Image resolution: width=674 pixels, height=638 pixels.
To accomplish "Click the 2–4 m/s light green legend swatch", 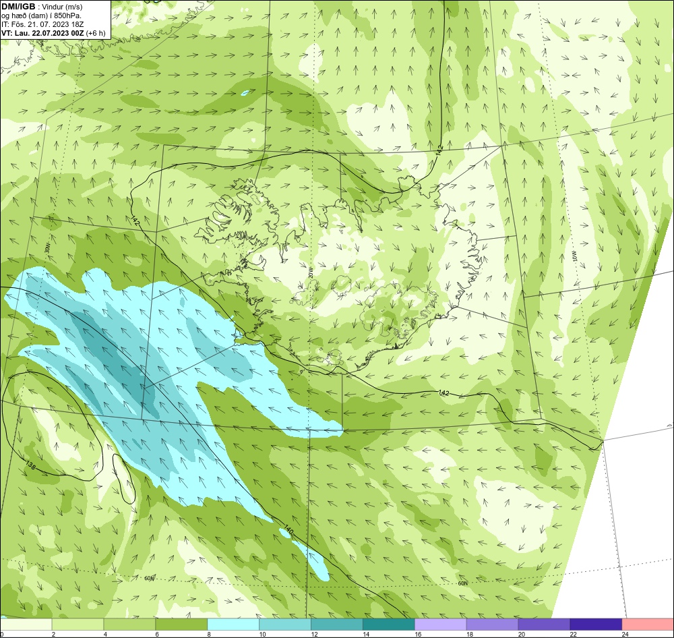I will click(78, 625).
